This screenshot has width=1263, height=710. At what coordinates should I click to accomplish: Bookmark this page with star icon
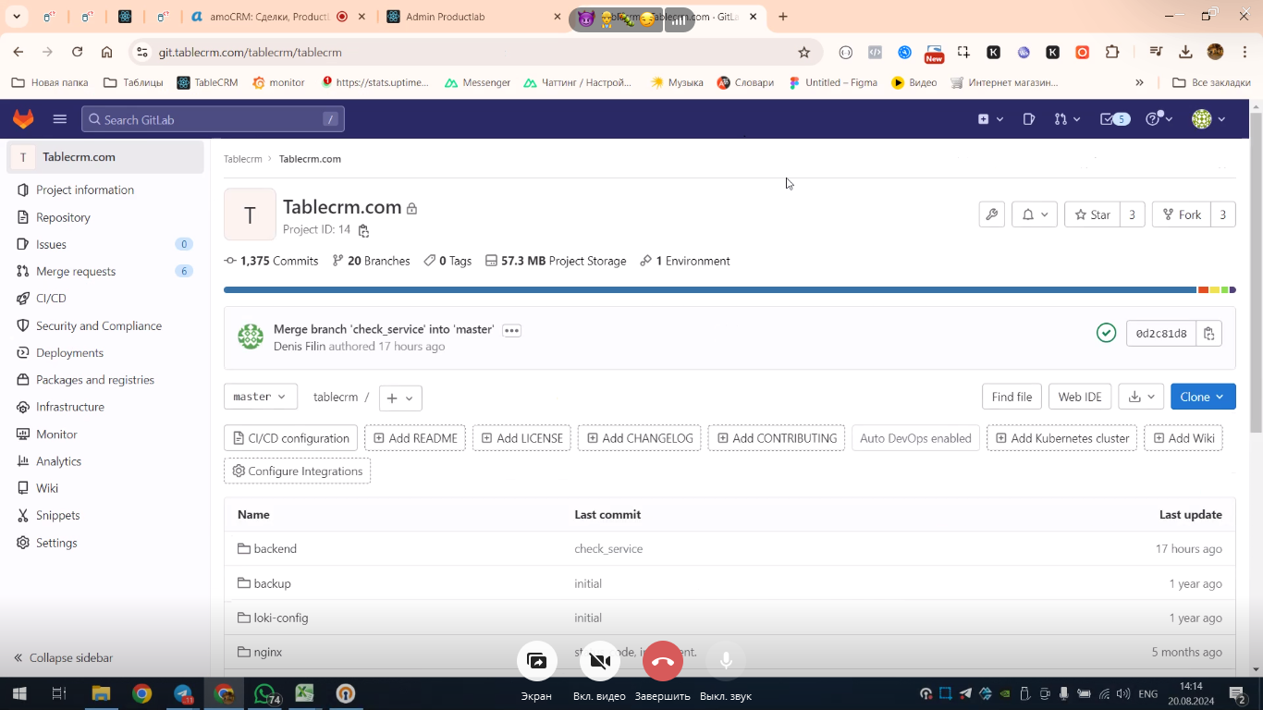pyautogui.click(x=803, y=53)
